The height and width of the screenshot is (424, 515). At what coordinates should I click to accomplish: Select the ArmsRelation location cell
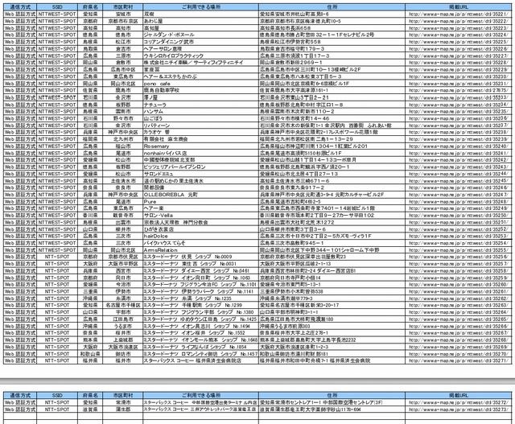point(200,250)
